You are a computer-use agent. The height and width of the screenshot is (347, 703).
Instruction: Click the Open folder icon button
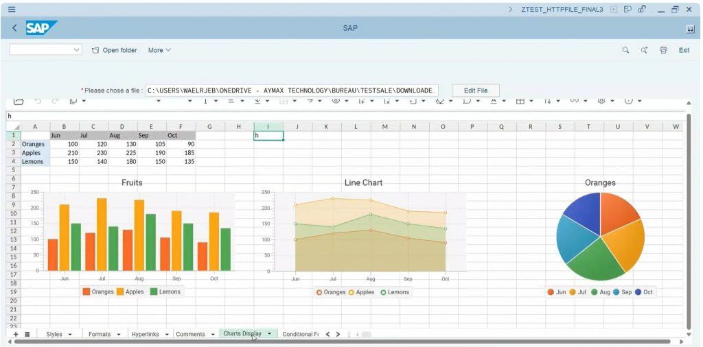tap(95, 50)
